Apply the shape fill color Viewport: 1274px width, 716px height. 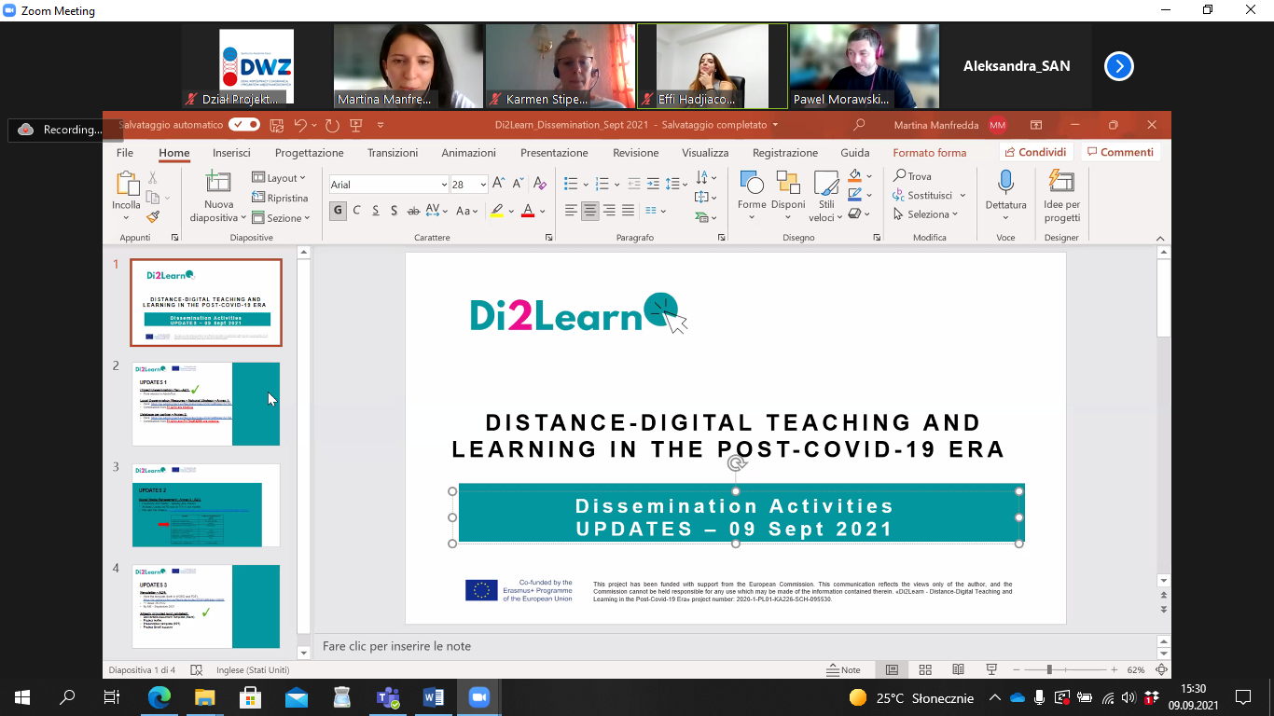pyautogui.click(x=854, y=175)
